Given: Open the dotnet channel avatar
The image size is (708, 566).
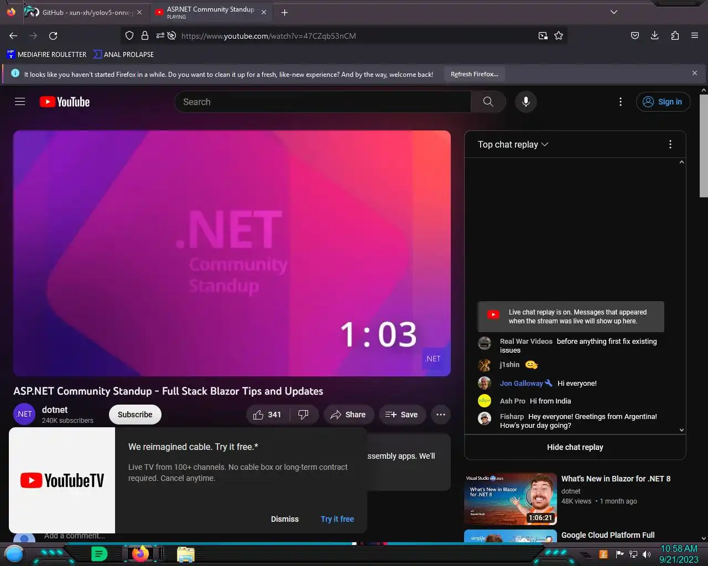Looking at the screenshot, I should (24, 414).
